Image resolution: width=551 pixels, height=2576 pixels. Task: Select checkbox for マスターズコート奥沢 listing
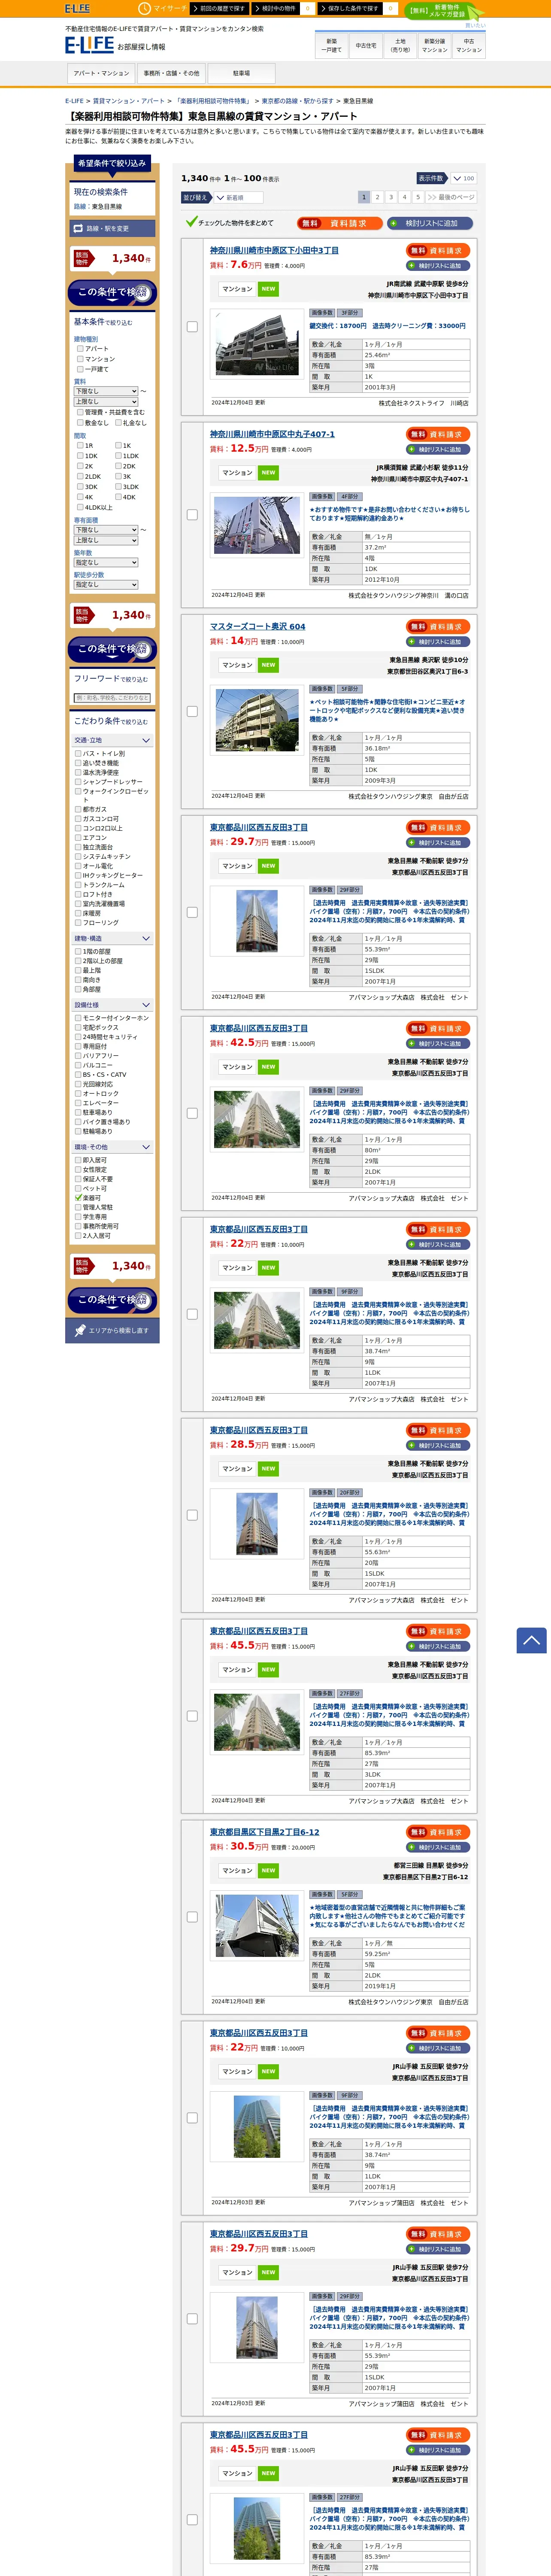(x=192, y=712)
